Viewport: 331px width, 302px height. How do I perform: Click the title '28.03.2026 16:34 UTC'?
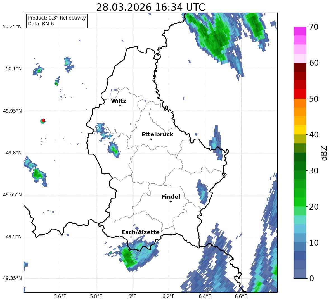click(x=151, y=7)
